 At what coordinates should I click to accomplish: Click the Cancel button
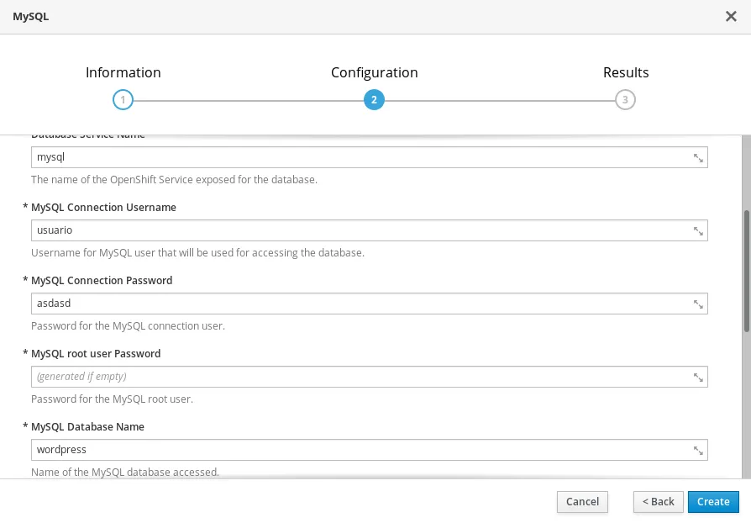[x=582, y=502]
